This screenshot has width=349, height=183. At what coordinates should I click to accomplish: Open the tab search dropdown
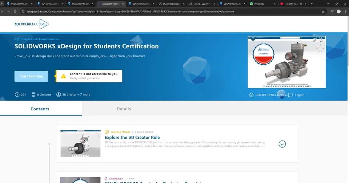2,4
